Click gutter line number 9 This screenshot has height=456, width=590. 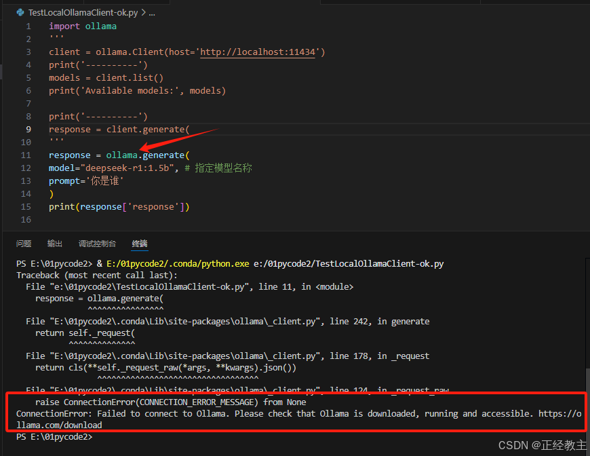click(x=28, y=130)
